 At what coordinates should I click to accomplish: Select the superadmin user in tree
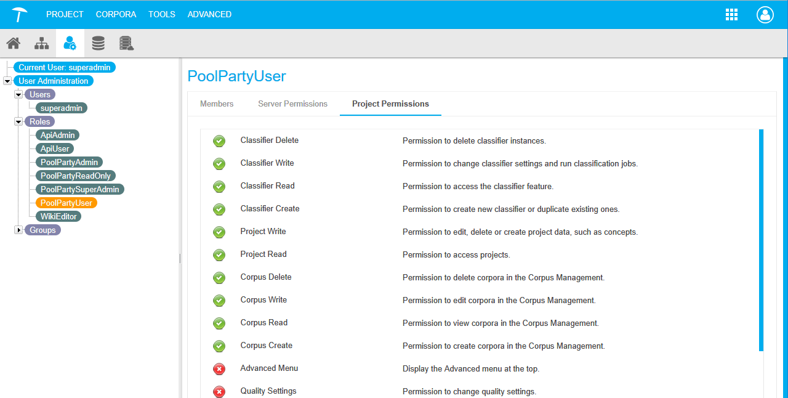coord(62,108)
